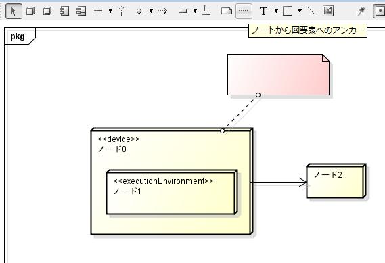This screenshot has width=385, height=263.
Task: Choose the Component Instance tool icon
Action: (81, 11)
